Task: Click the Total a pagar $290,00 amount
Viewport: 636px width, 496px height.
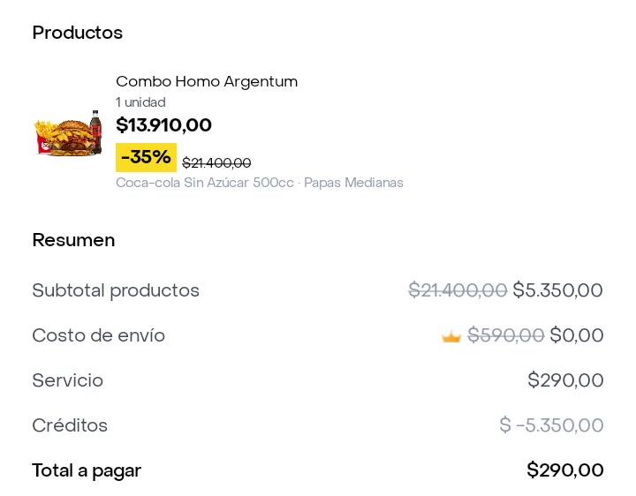Action: click(x=565, y=470)
